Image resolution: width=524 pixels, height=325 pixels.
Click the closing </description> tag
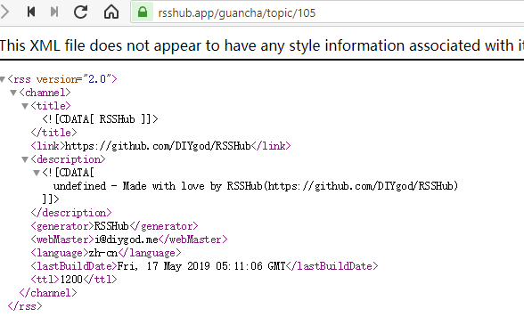(71, 213)
